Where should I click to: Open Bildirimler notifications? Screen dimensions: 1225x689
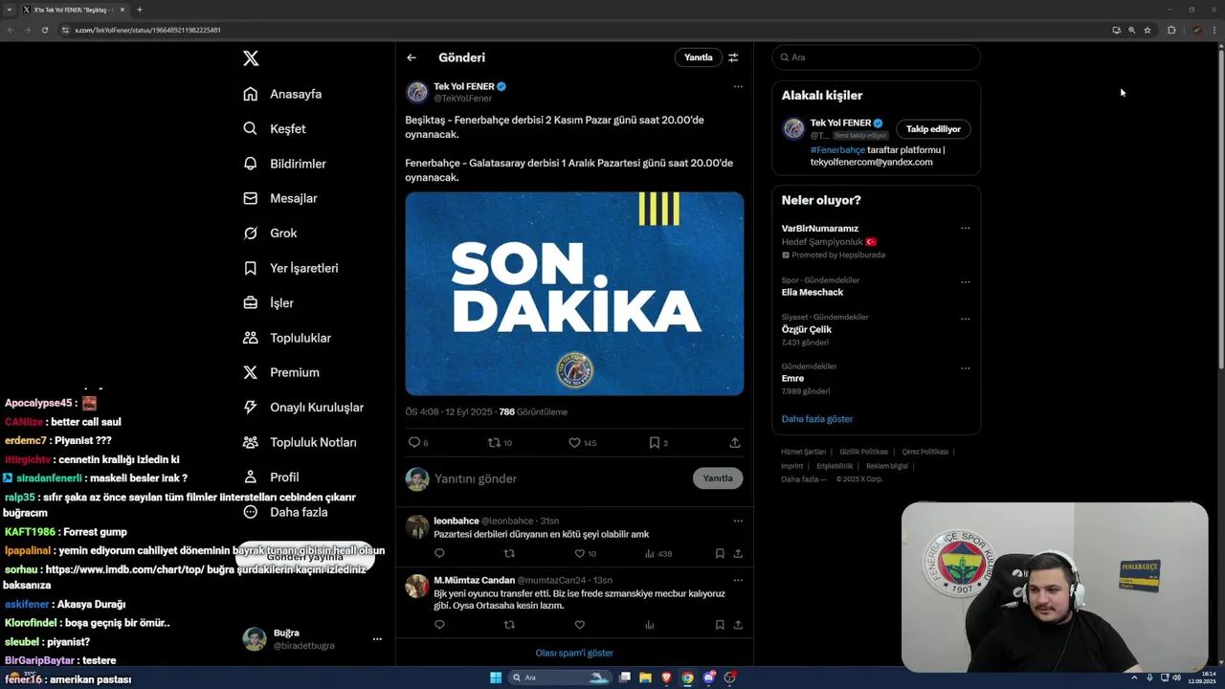[x=284, y=164]
